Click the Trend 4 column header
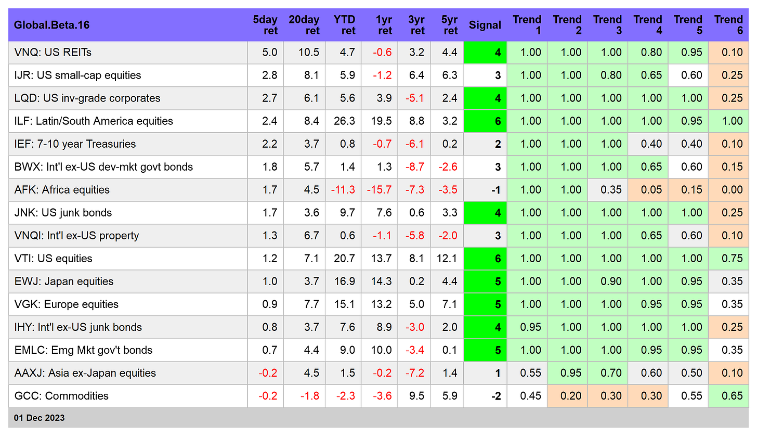The height and width of the screenshot is (436, 757). pyautogui.click(x=648, y=25)
